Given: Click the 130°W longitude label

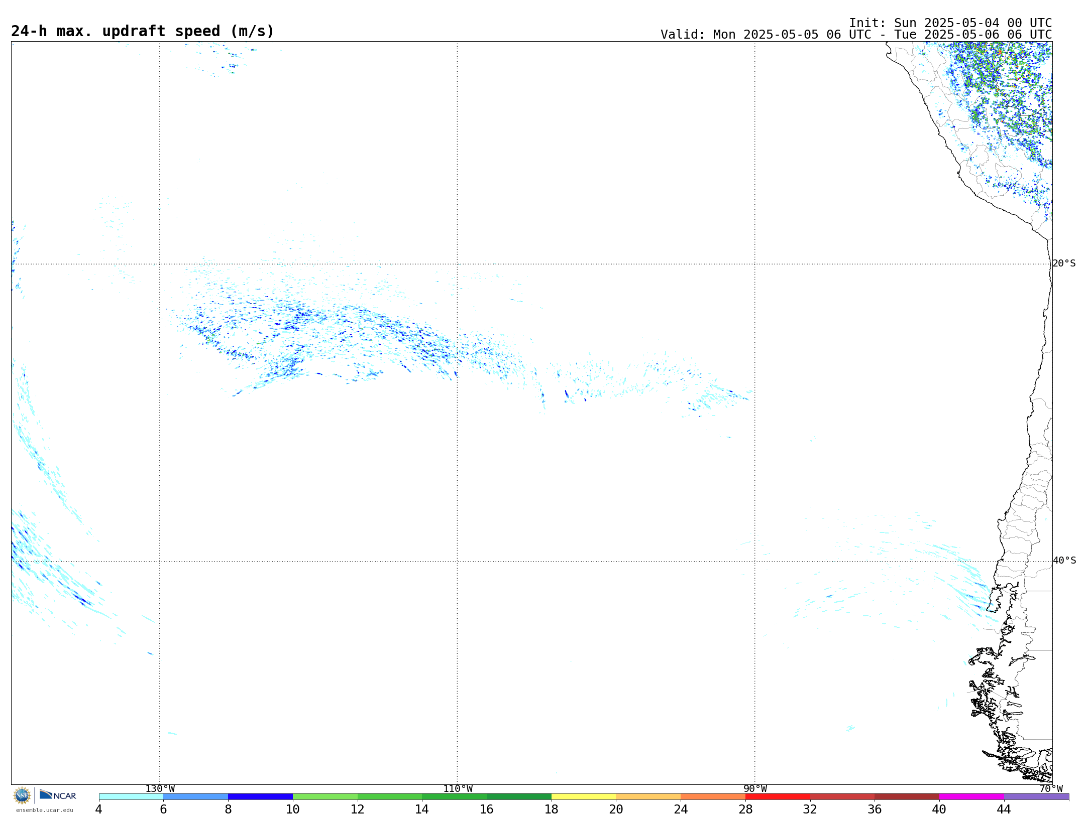Looking at the screenshot, I should click(x=160, y=789).
